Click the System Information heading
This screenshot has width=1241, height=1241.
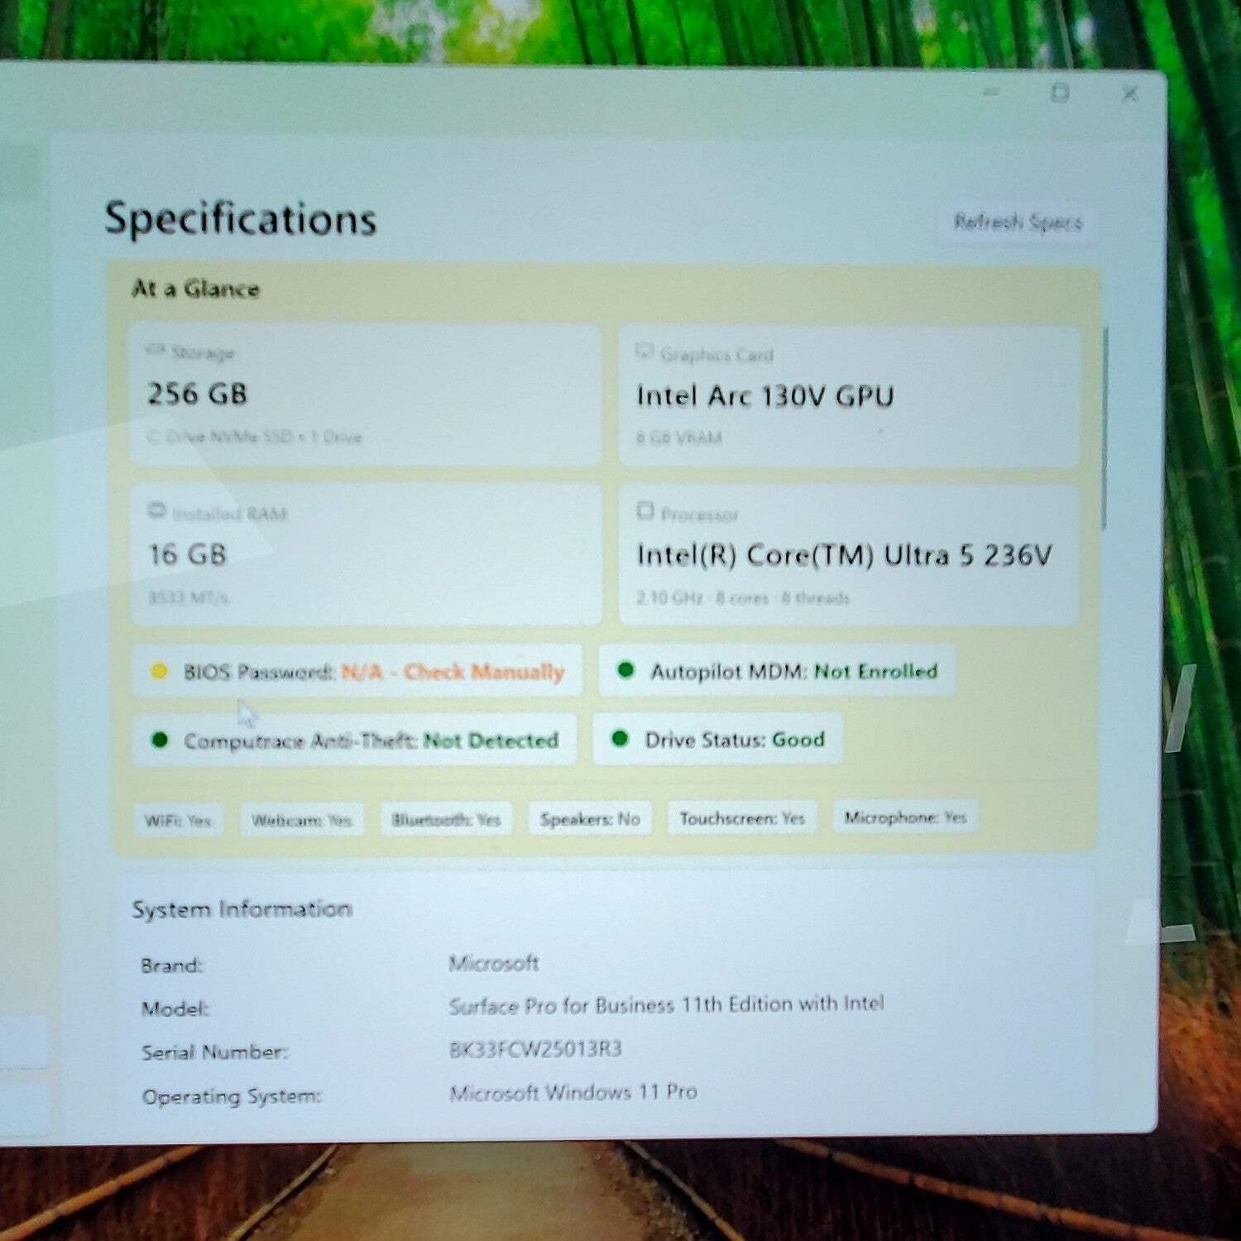242,909
